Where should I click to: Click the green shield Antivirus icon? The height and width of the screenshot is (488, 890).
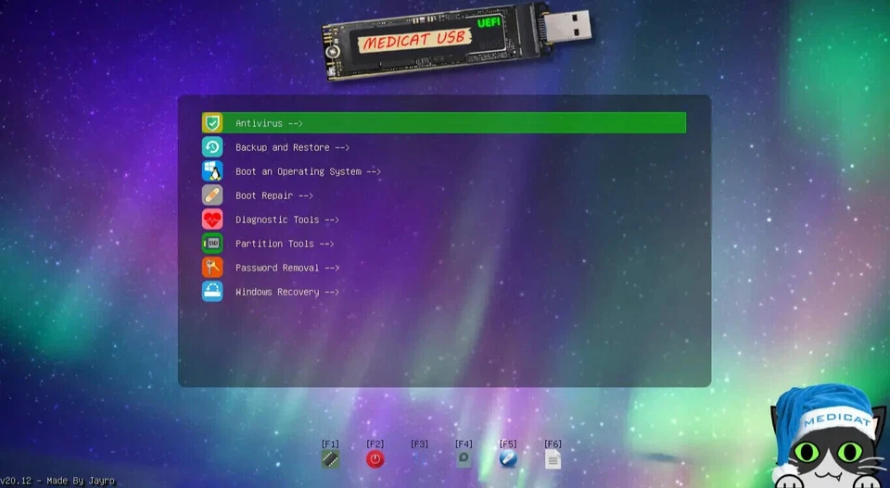pos(212,123)
